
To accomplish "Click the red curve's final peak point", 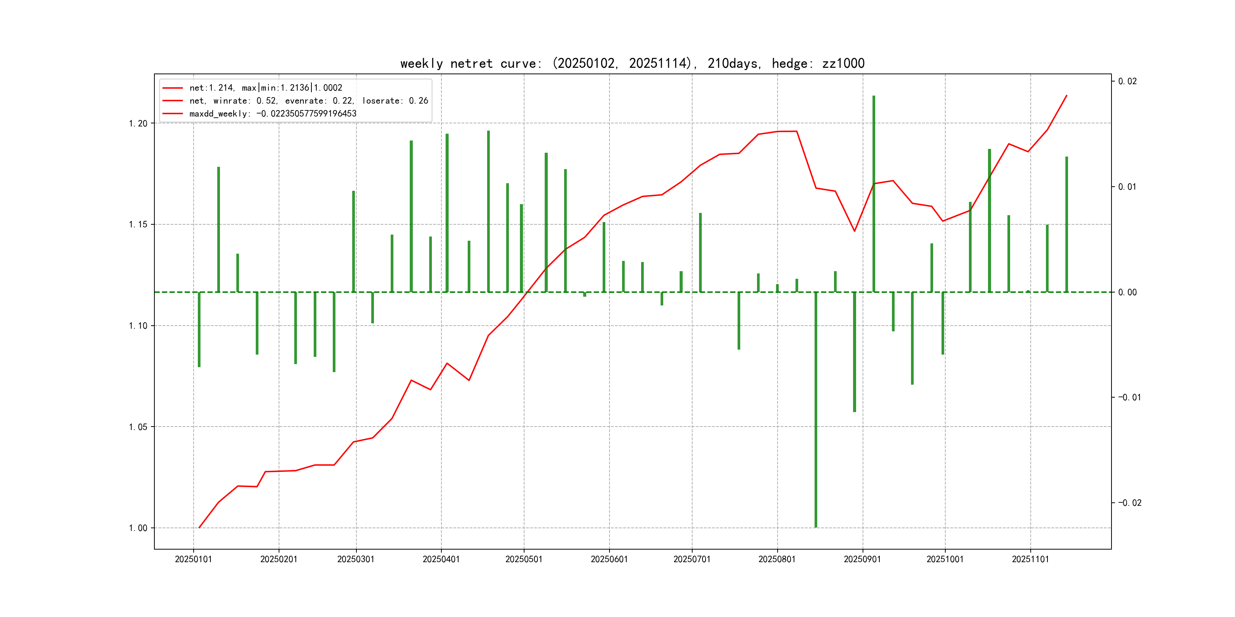I will (x=1066, y=95).
